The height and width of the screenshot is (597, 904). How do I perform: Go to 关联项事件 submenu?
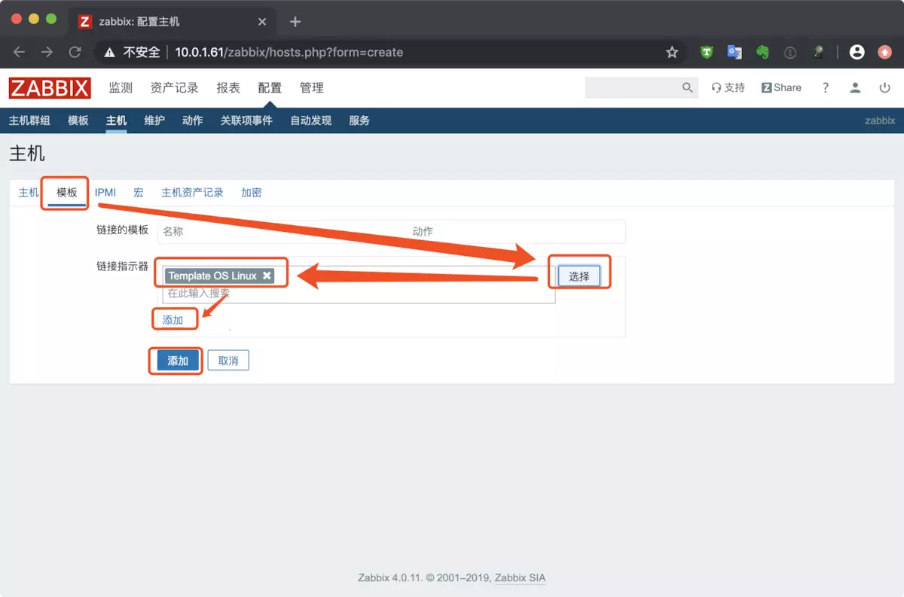pyautogui.click(x=246, y=120)
